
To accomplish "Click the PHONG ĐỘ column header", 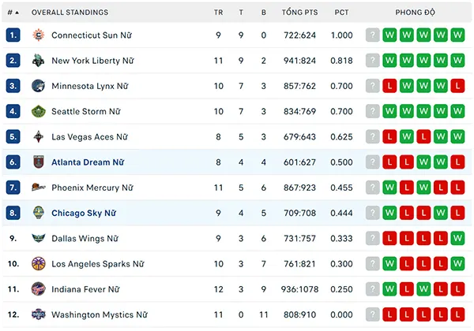I will click(x=415, y=13).
